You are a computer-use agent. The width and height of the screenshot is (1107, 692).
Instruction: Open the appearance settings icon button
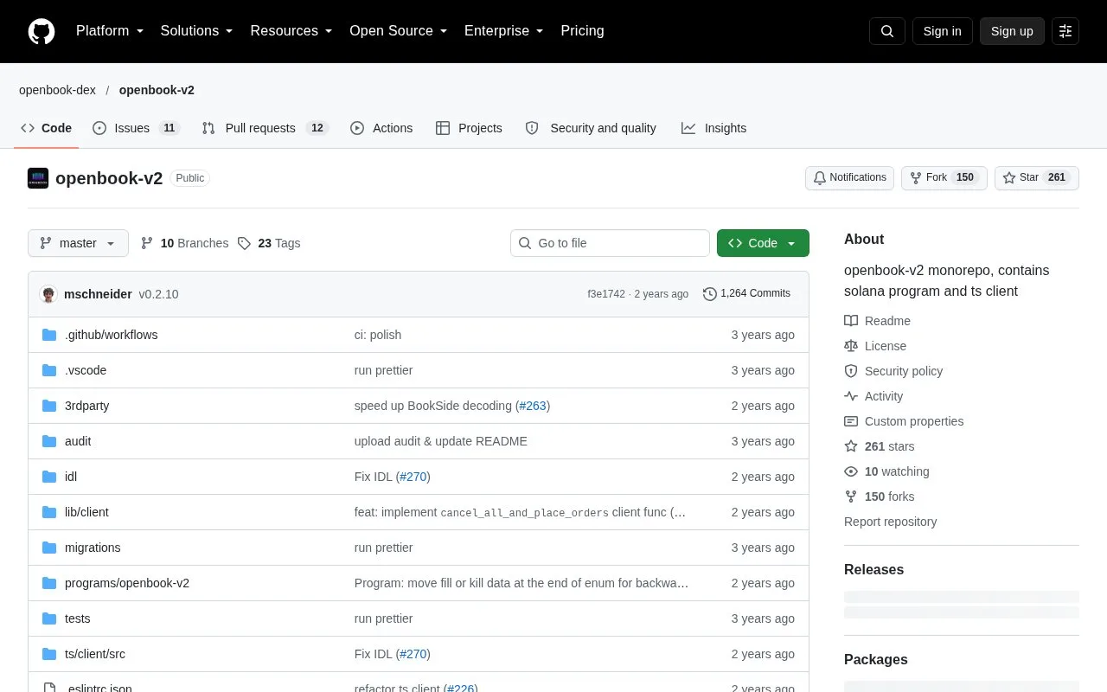(1065, 31)
